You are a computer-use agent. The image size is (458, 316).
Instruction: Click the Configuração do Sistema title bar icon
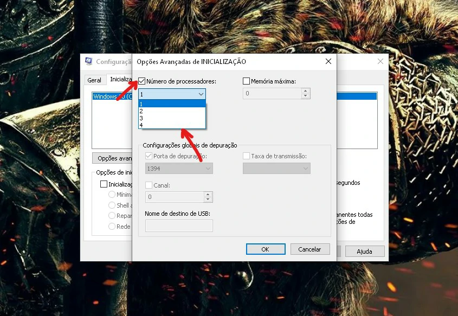pos(89,61)
